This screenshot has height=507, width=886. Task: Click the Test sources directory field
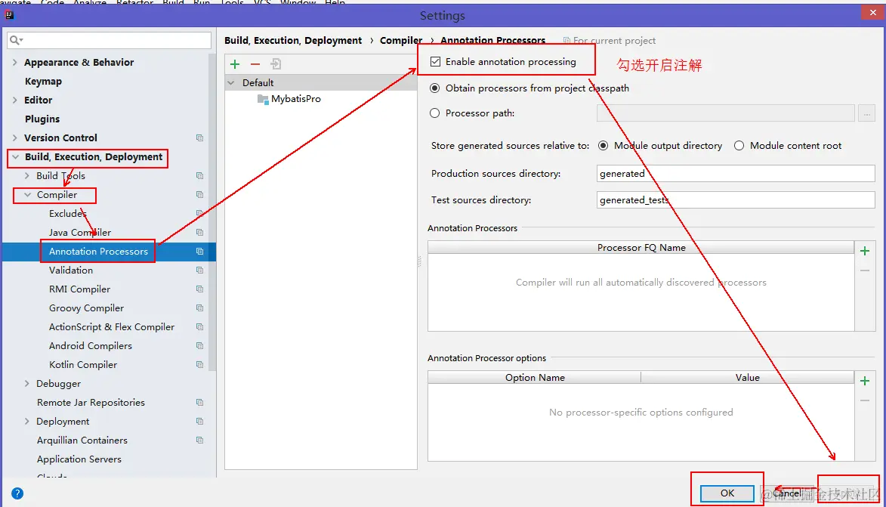click(736, 200)
